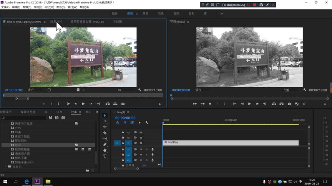Mute audio track A1
Image resolution: width=332 pixels, height=186 pixels.
point(141,149)
